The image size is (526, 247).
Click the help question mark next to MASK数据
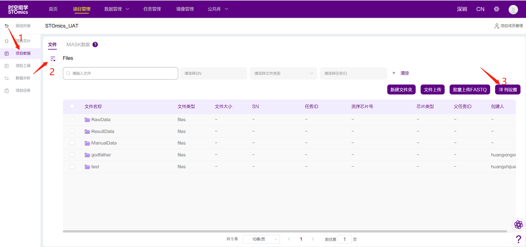tap(95, 45)
